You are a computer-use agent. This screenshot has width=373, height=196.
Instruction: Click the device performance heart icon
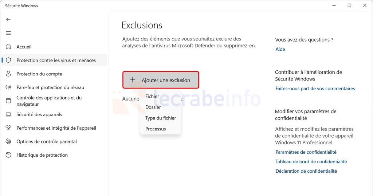point(8,128)
